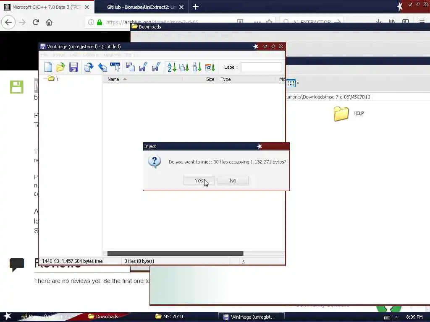This screenshot has width=430, height=322.
Task: Switch to the Downloads taskbar button
Action: tap(104, 317)
